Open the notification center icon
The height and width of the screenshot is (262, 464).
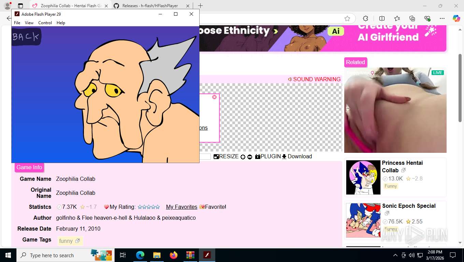[453, 255]
